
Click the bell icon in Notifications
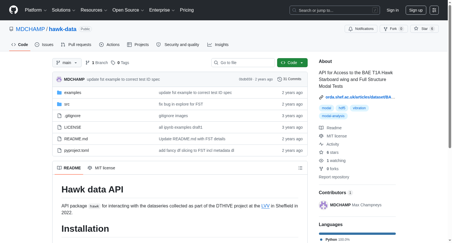click(351, 29)
